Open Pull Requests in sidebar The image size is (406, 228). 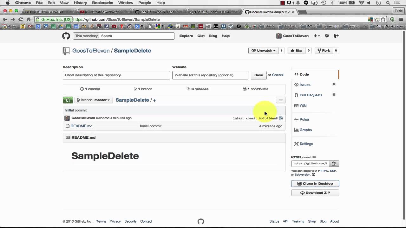pos(311,95)
